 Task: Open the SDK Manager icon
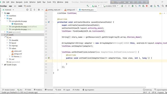coord(158,6)
